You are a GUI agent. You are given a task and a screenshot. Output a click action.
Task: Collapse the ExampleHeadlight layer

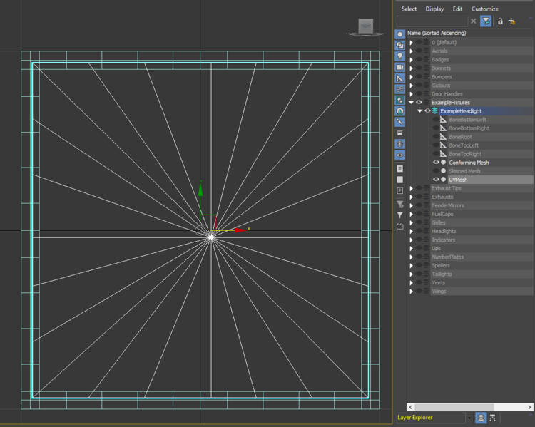tap(419, 111)
